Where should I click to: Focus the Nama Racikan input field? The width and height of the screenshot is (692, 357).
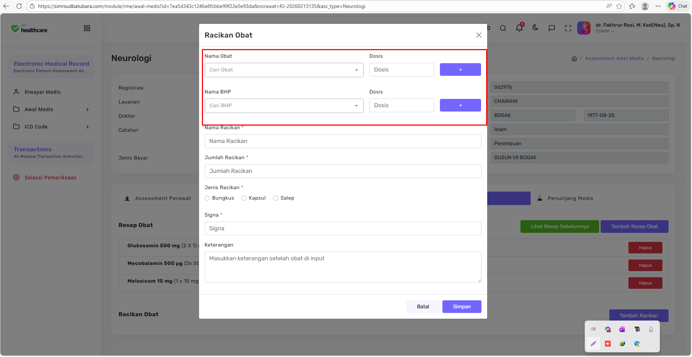coord(343,141)
